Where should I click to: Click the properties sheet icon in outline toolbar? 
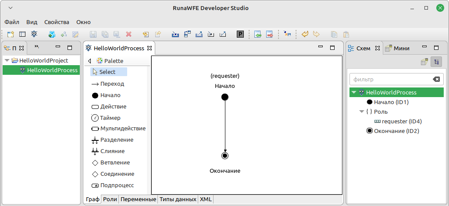tap(424, 62)
